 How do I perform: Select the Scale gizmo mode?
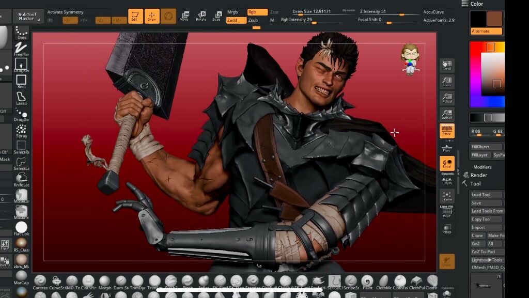216,16
